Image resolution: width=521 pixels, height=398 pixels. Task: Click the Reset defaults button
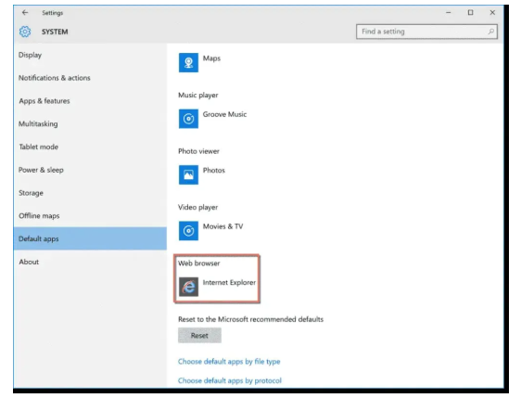pyautogui.click(x=199, y=336)
